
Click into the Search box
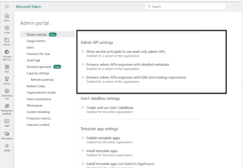click(185, 6)
